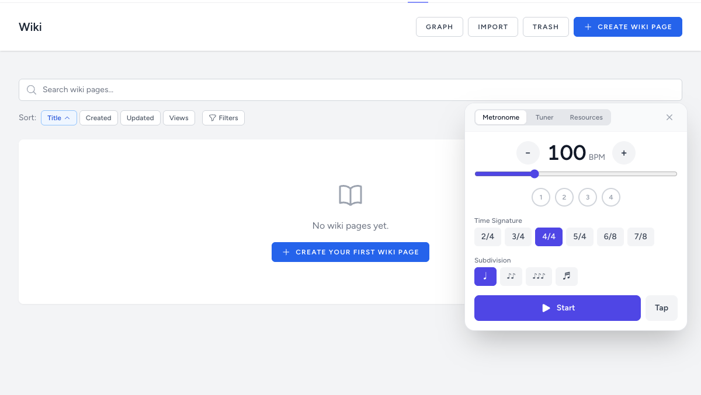Click Create Wiki Page button
Screen dimensions: 701x395
[627, 27]
